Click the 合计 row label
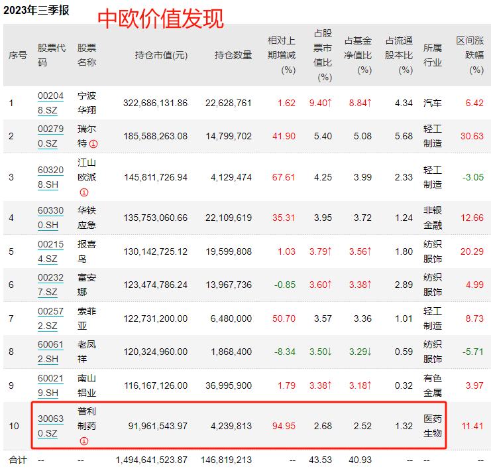 coord(18,460)
